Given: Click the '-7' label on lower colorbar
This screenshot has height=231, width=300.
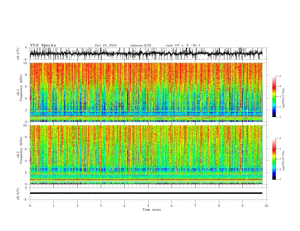Looking at the screenshot, I should point(279,180).
